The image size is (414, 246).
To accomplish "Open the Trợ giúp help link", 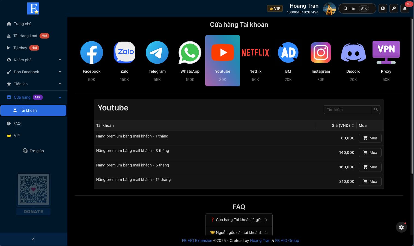I will pos(33,151).
